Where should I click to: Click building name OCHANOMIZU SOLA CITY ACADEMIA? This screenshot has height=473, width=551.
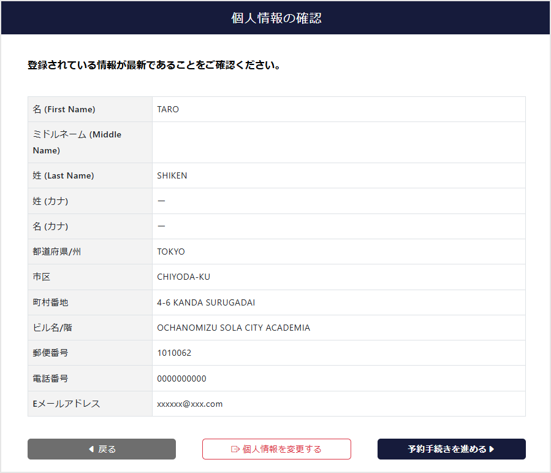pos(234,328)
